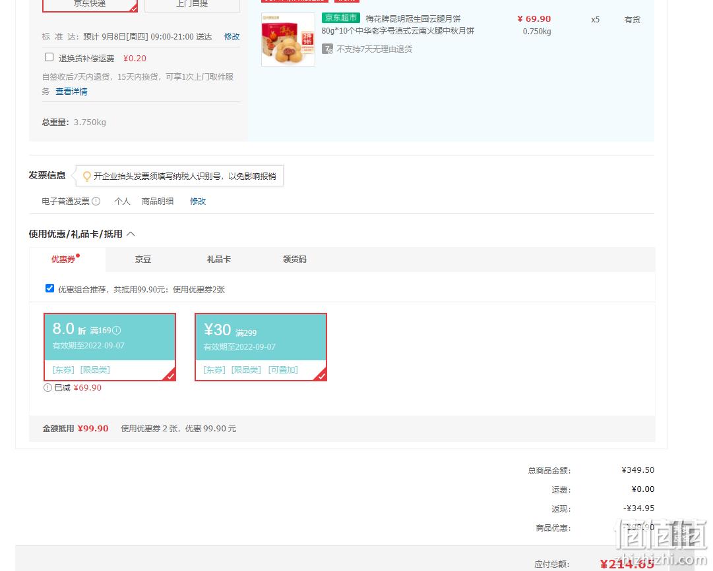Click info icon next to 满169

tap(116, 331)
